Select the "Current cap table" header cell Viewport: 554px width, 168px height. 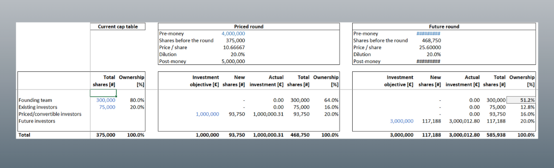coord(118,27)
